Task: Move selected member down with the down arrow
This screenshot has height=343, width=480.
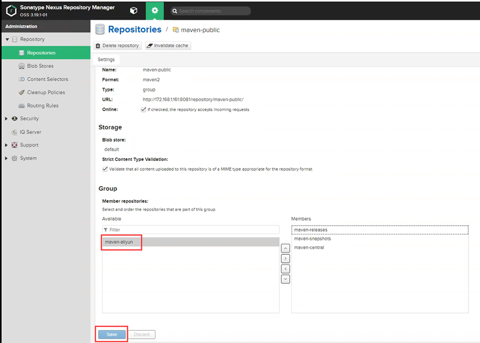Action: tap(285, 279)
